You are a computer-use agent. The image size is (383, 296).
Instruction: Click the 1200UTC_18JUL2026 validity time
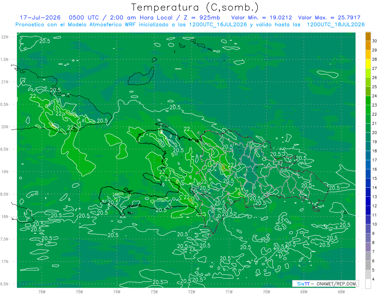click(336, 25)
